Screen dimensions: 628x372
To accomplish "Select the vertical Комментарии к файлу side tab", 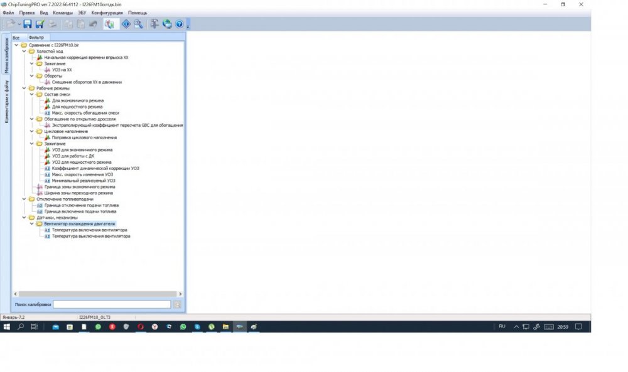I will pyautogui.click(x=6, y=102).
